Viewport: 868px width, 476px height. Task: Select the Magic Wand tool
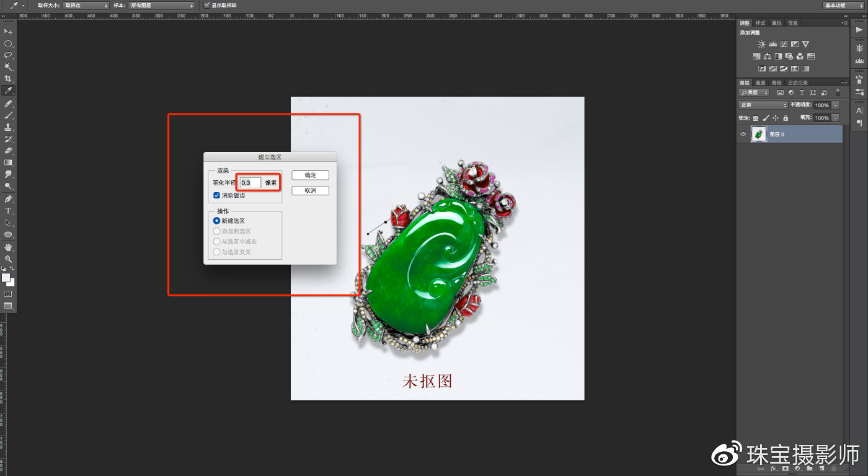8,67
